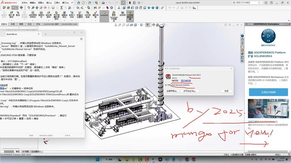Click the search files and models field

(247, 3)
